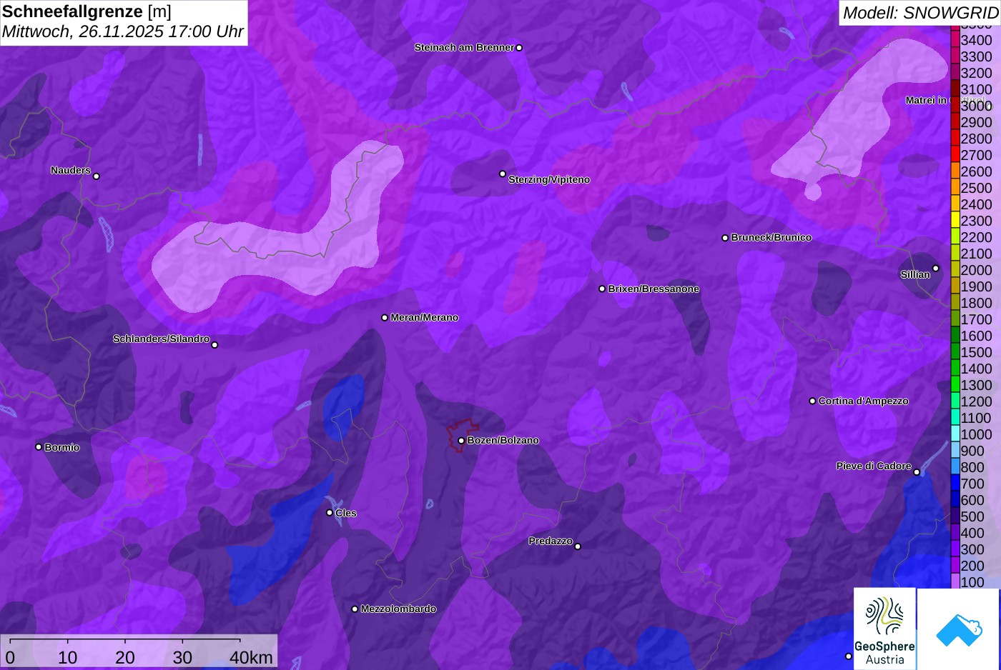Click the Mezzolombardo location marker
Viewport: 1001px width, 670px height.
tap(355, 609)
